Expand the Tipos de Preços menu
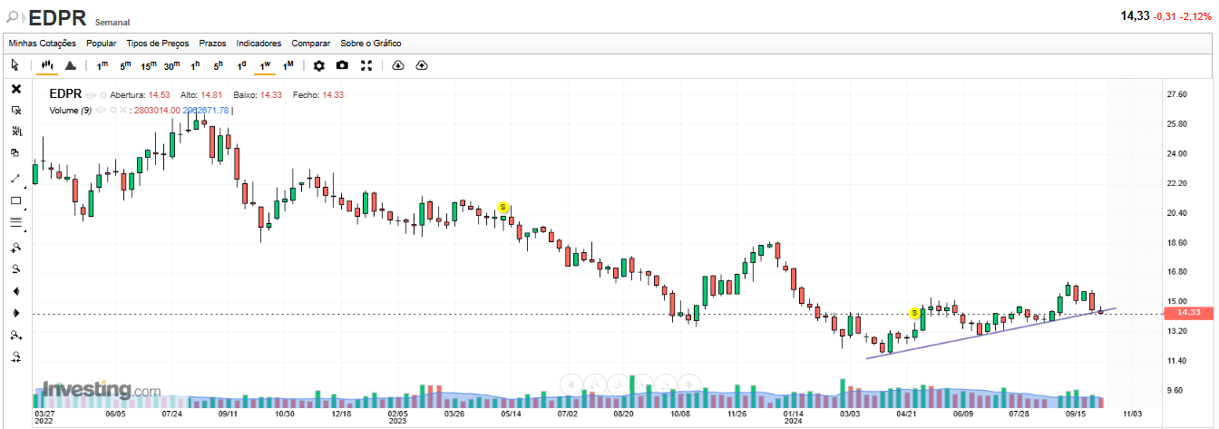This screenshot has height=429, width=1219. click(x=158, y=43)
